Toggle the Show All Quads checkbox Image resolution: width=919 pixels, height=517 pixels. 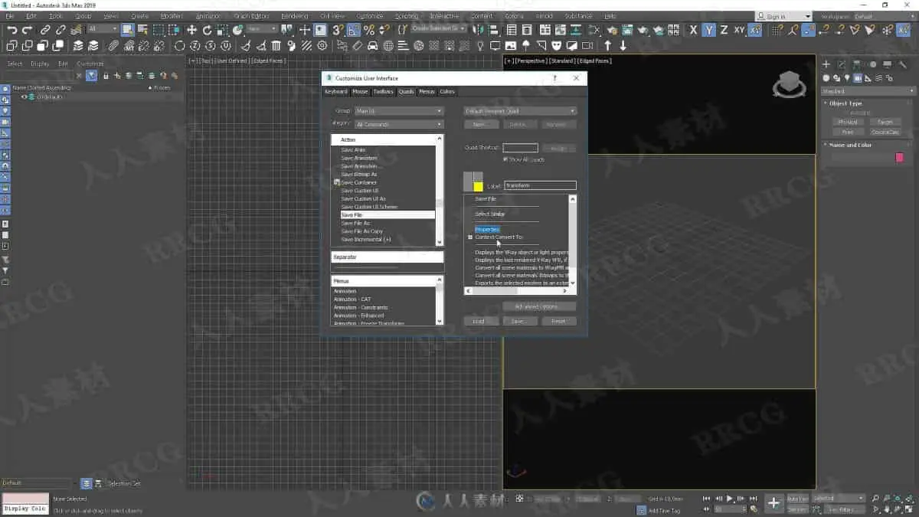(x=505, y=159)
